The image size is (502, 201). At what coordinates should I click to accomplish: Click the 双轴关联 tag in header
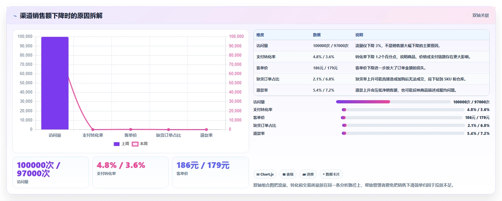(x=480, y=16)
